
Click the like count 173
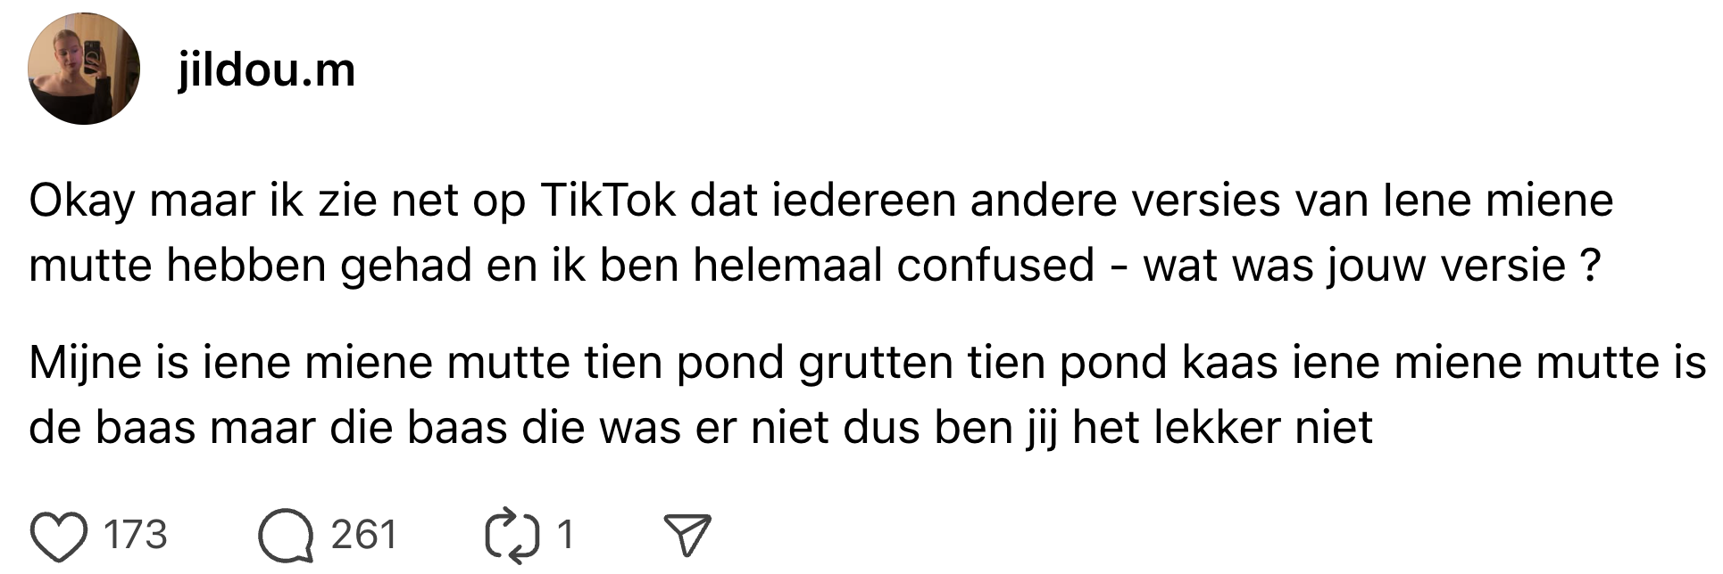[135, 536]
